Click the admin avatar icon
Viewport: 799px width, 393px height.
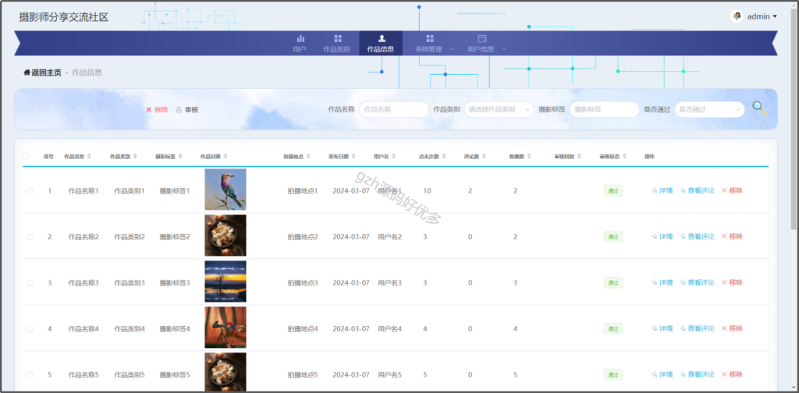[x=737, y=16]
